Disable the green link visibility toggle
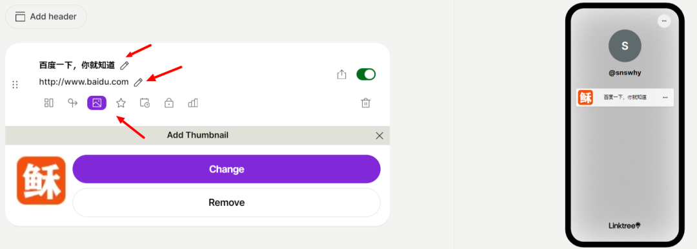The width and height of the screenshot is (697, 249). [366, 74]
